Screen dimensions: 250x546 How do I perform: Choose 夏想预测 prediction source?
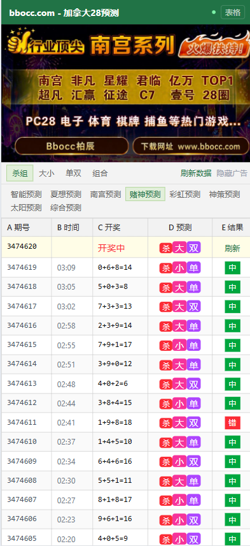pyautogui.click(x=66, y=194)
